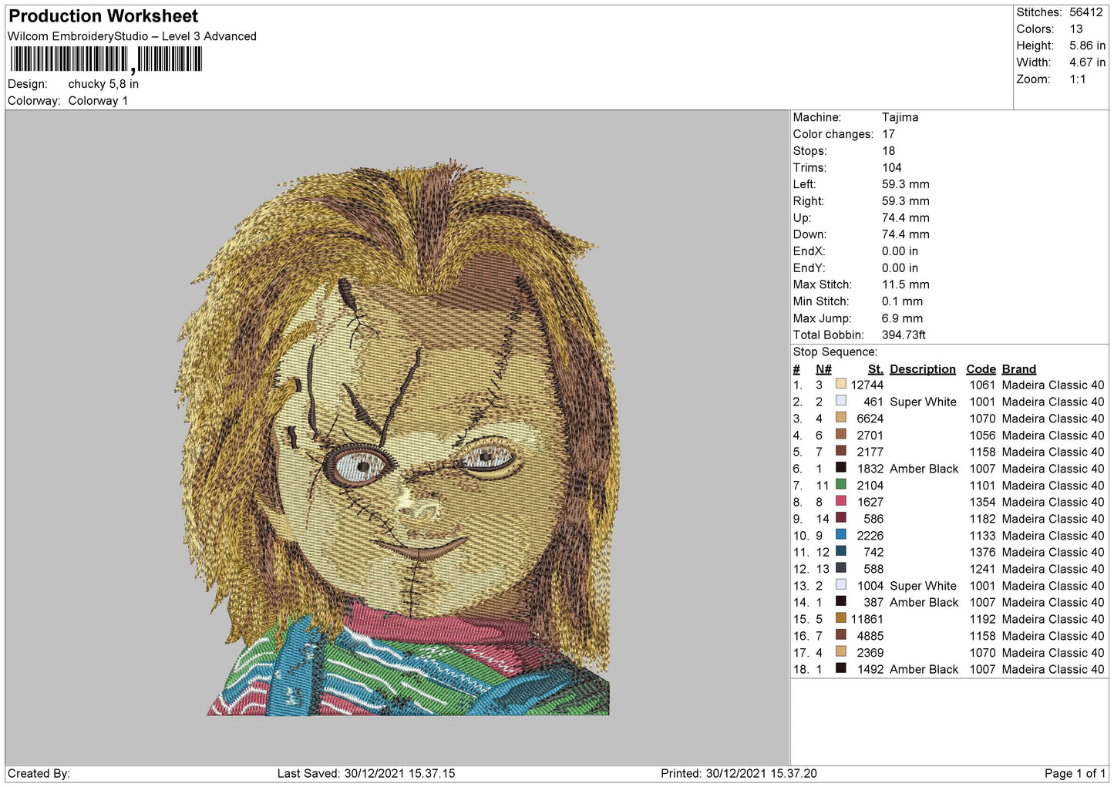Image resolution: width=1114 pixels, height=787 pixels.
Task: Click the "Description" column header
Action: [x=922, y=369]
